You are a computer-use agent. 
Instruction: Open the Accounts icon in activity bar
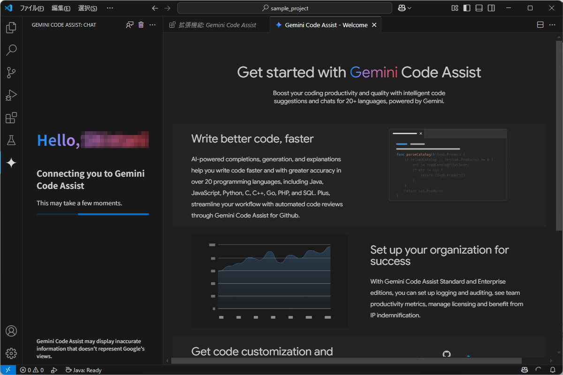pos(11,331)
